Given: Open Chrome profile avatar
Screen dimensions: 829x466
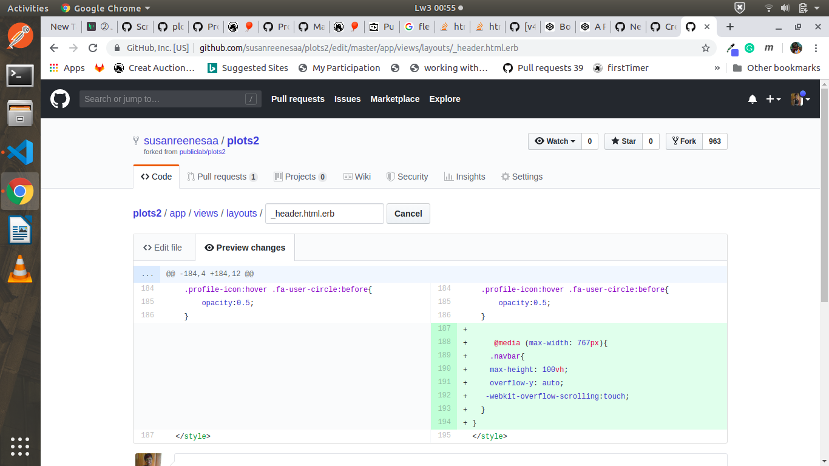Looking at the screenshot, I should [796, 48].
